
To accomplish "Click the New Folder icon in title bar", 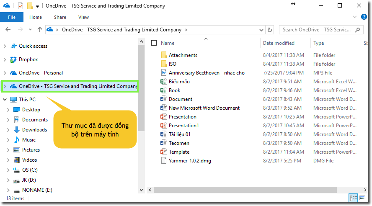I will point(30,6).
